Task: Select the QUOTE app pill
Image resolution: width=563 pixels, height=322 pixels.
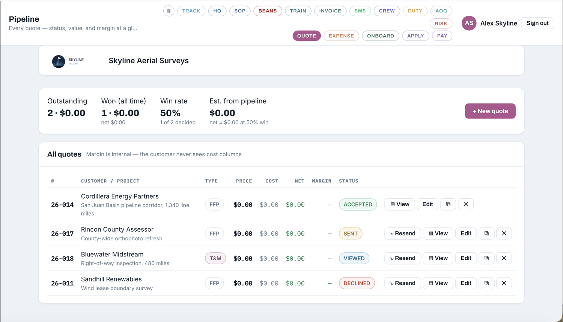Action: point(307,36)
